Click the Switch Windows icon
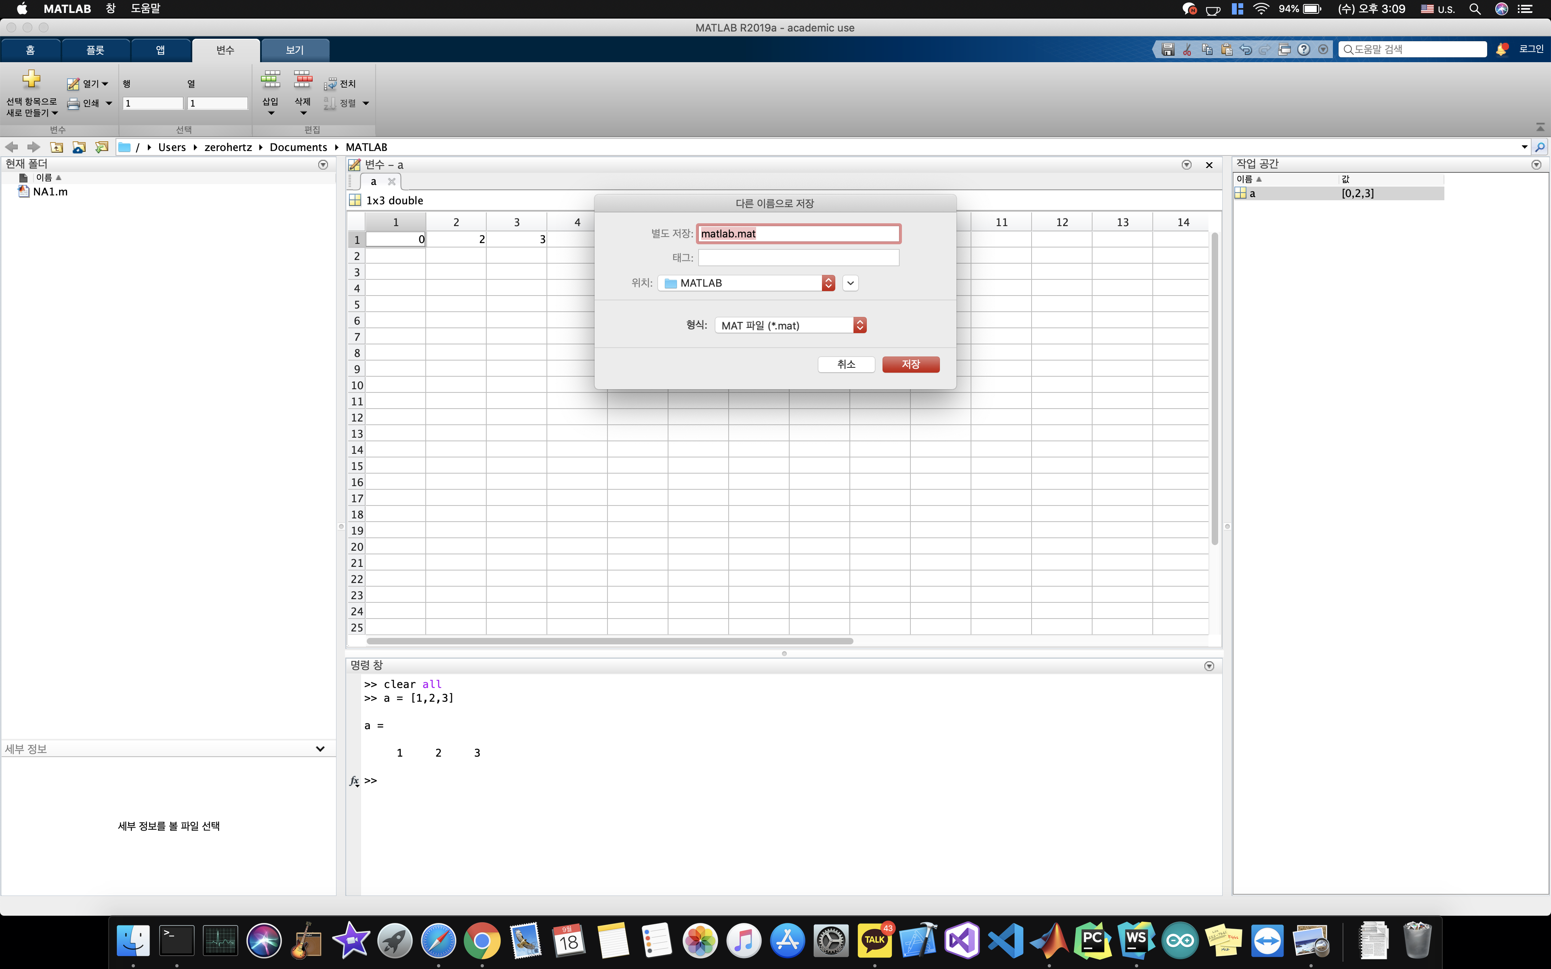Viewport: 1551px width, 969px height. point(1284,49)
